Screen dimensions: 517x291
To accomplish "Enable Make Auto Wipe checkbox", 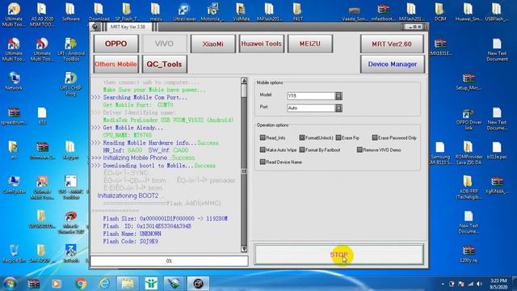I will pyautogui.click(x=263, y=150).
